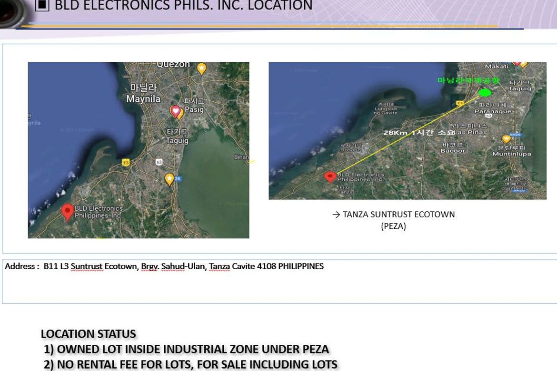This screenshot has height=371, width=557.
Task: Select the OWNED LOT INSIDE INDUSTRIAL ZONE line
Action: click(x=187, y=349)
